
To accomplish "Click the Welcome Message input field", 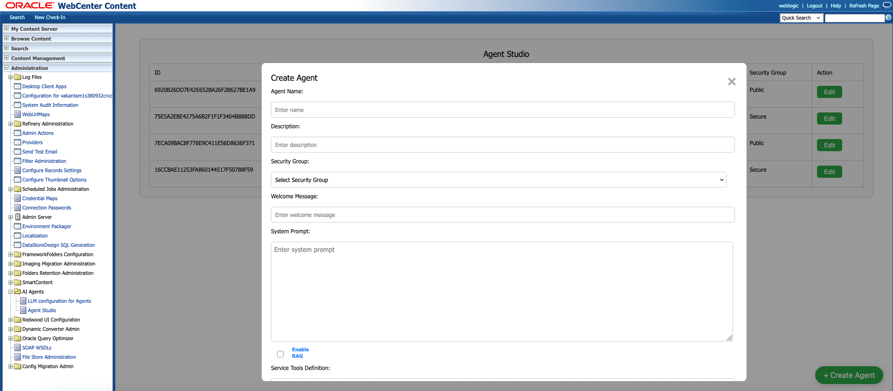I will coord(503,215).
